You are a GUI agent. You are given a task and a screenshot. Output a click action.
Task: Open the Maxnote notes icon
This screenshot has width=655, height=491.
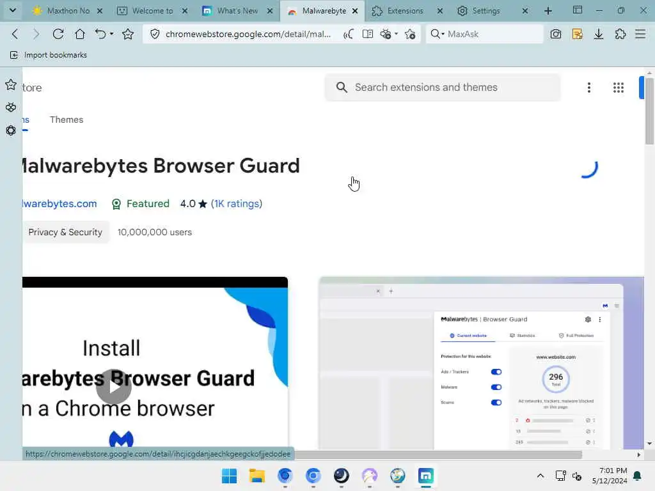coord(578,34)
